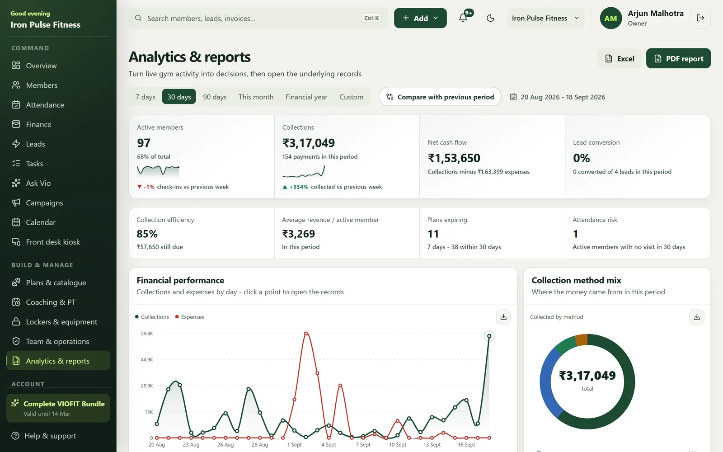The width and height of the screenshot is (723, 452).
Task: Open the Lead conversion card
Action: (638, 156)
